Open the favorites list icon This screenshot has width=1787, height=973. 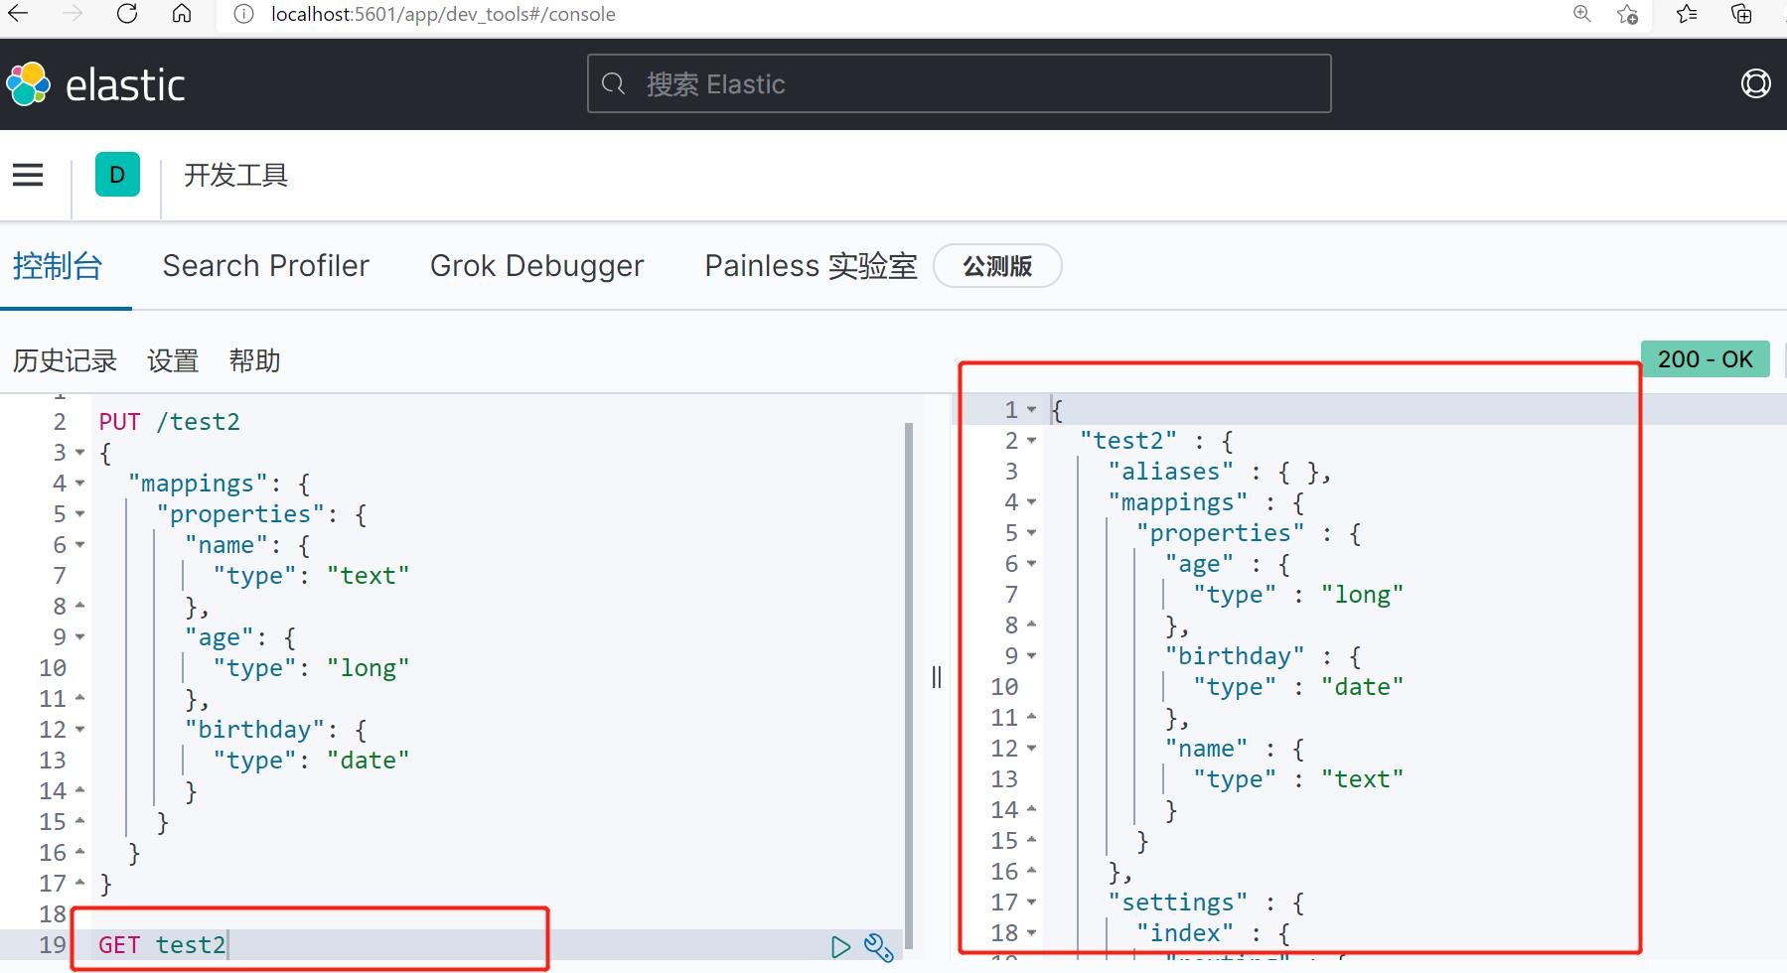pyautogui.click(x=1687, y=14)
